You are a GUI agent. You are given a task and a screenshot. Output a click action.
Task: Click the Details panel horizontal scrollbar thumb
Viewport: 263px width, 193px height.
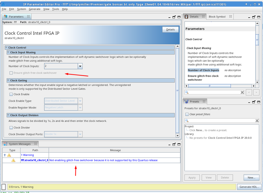click(210, 86)
